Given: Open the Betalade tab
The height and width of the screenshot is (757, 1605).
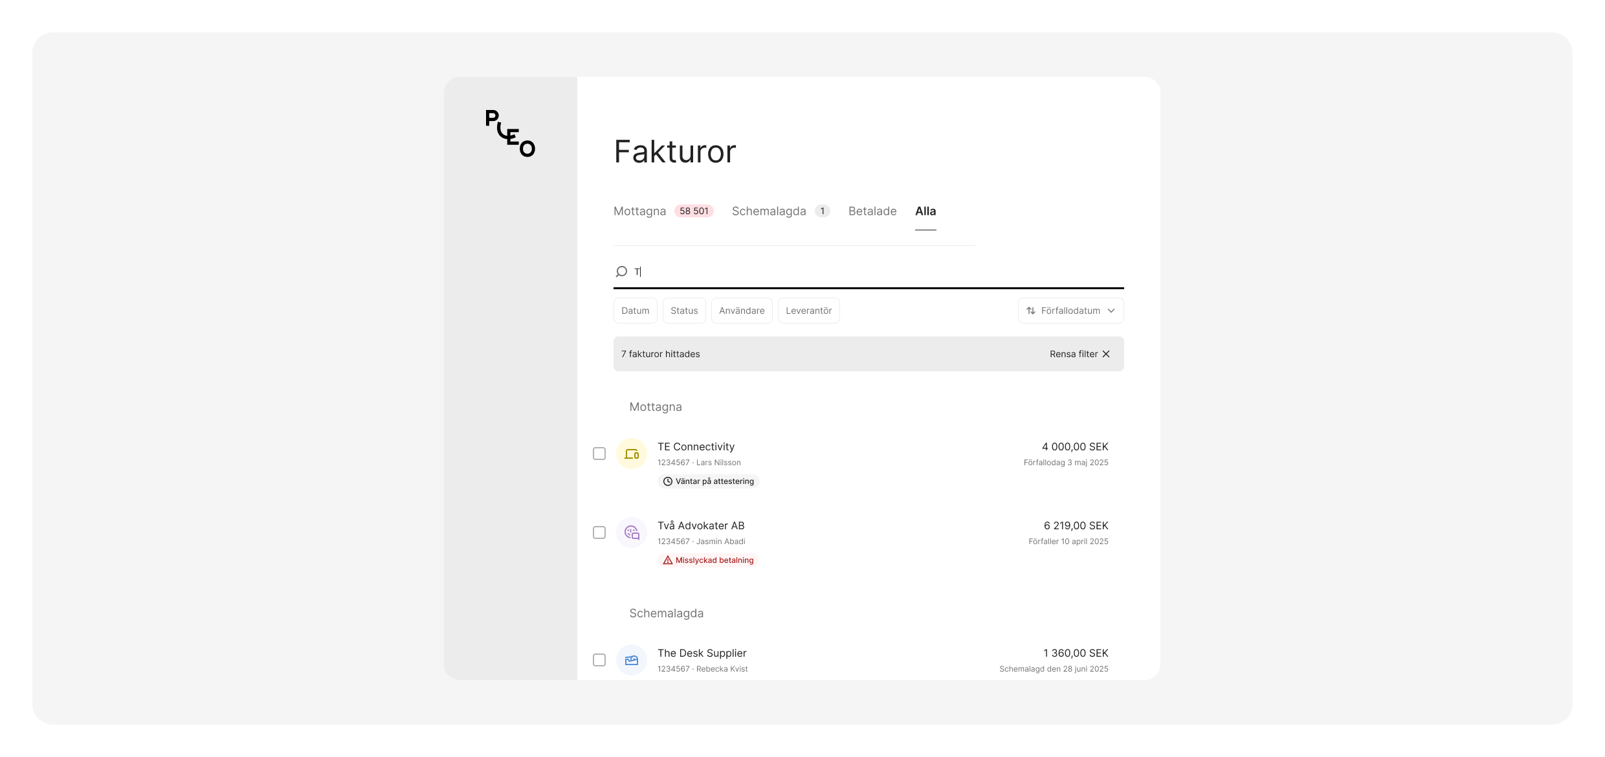Looking at the screenshot, I should pyautogui.click(x=872, y=211).
